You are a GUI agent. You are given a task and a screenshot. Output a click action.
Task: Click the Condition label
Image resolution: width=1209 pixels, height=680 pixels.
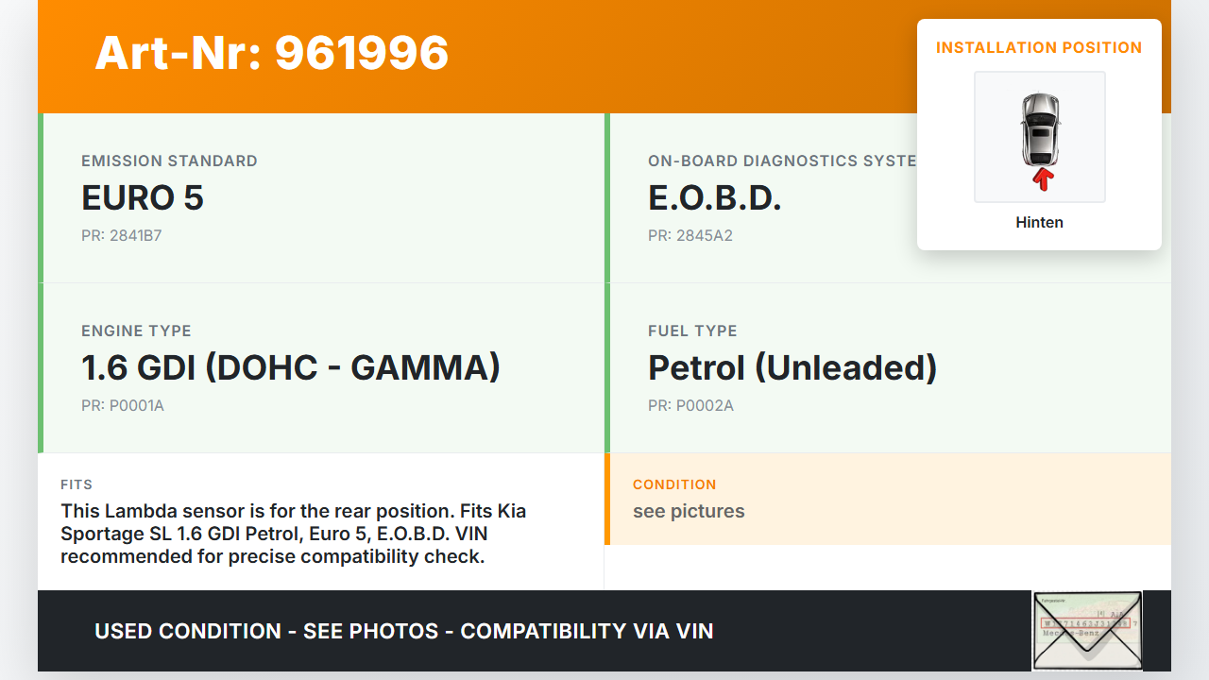tap(674, 484)
